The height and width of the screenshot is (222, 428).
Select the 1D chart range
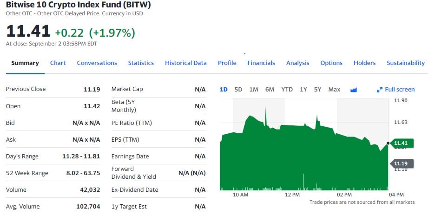224,90
